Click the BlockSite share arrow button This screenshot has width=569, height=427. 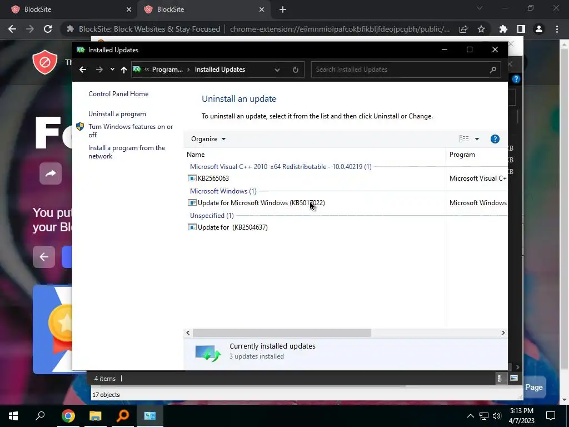51,173
